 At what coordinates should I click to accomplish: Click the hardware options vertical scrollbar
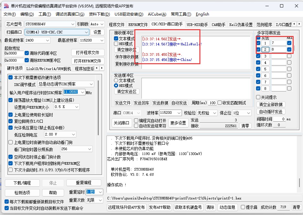click(98, 108)
